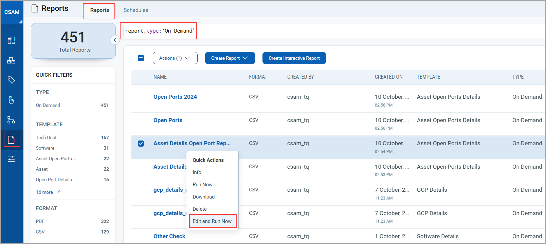The width and height of the screenshot is (546, 244).
Task: Open the Asset Details report link
Action: (x=170, y=167)
